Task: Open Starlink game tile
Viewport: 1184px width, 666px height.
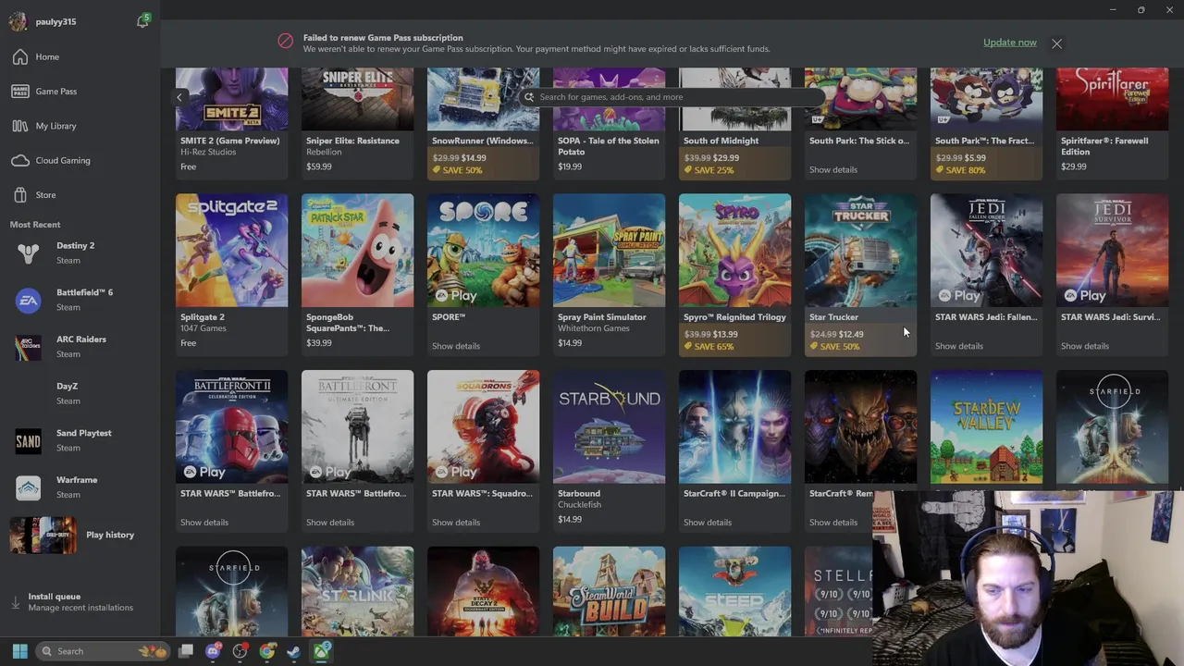Action: (x=357, y=591)
